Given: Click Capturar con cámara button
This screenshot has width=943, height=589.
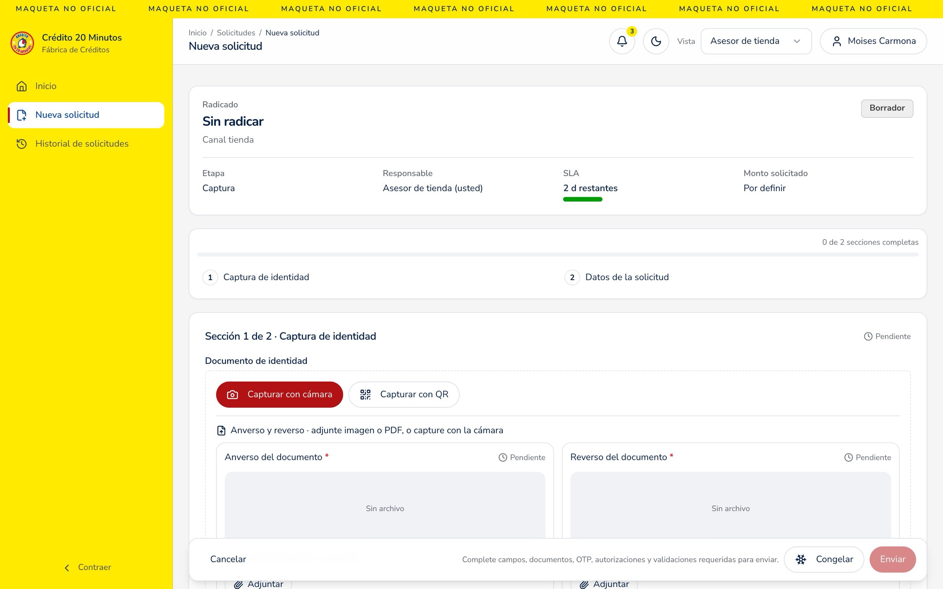Looking at the screenshot, I should (x=279, y=394).
